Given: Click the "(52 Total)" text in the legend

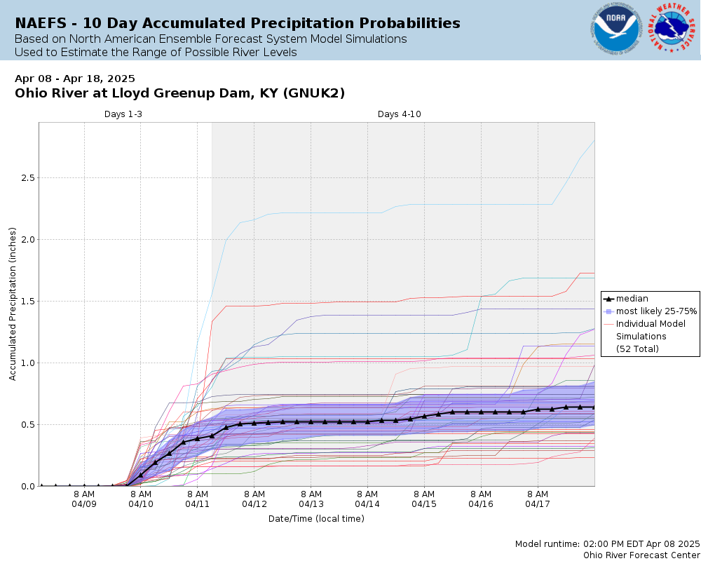Looking at the screenshot, I should (637, 349).
